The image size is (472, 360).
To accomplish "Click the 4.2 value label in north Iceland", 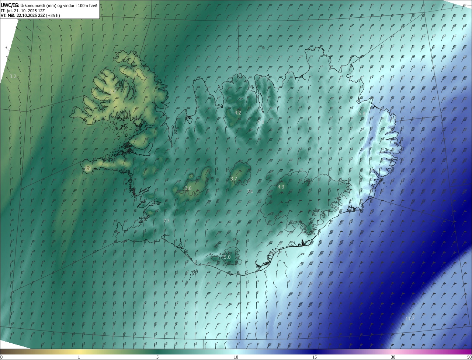I will [238, 113].
